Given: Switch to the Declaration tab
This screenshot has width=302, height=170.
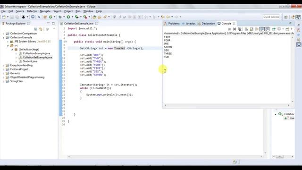Looking at the screenshot, I should 207,24.
